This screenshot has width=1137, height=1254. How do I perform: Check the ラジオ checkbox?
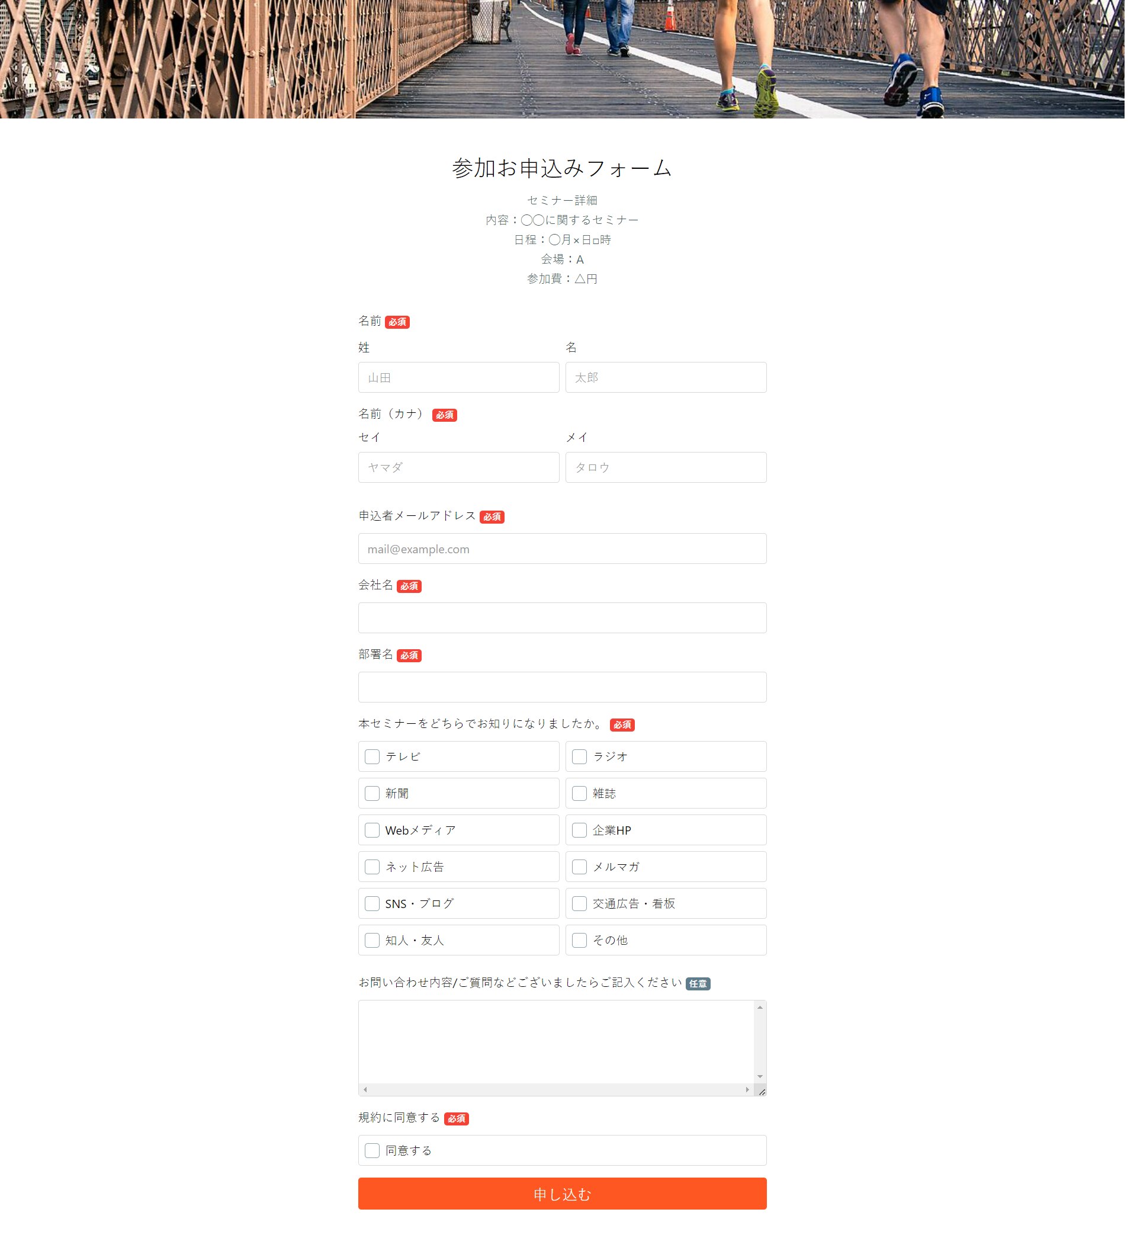579,756
